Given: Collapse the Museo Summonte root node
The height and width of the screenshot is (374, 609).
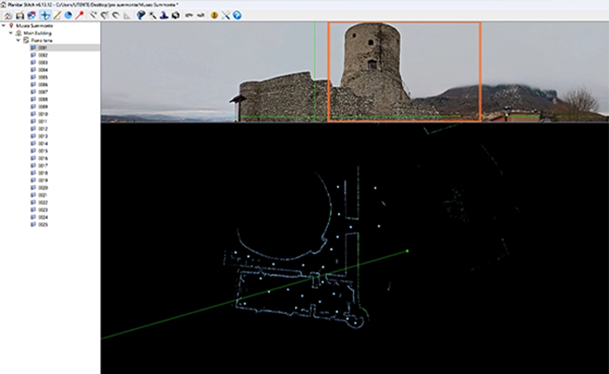Looking at the screenshot, I should [x=4, y=25].
